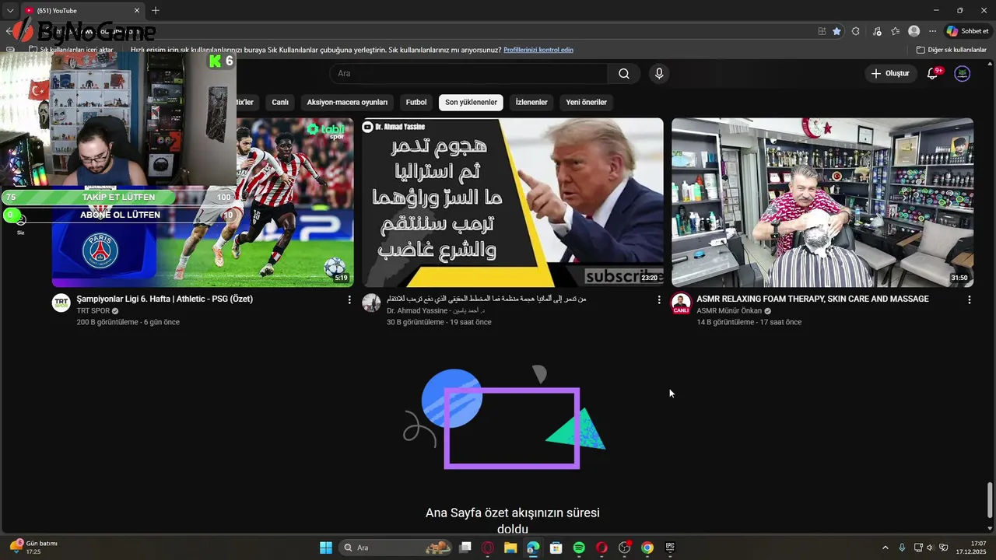Open the ASMR Münür Önkan live channel avatar
This screenshot has height=560, width=996.
tap(681, 303)
